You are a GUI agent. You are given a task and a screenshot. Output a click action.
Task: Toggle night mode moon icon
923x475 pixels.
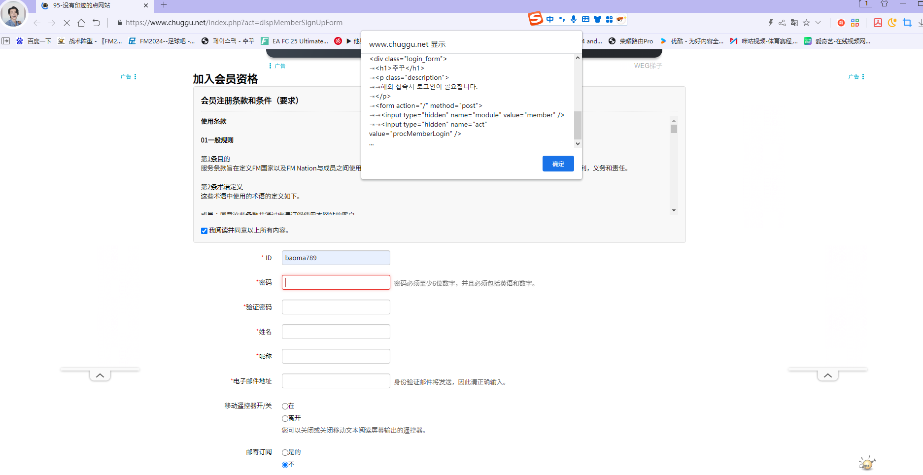(892, 23)
